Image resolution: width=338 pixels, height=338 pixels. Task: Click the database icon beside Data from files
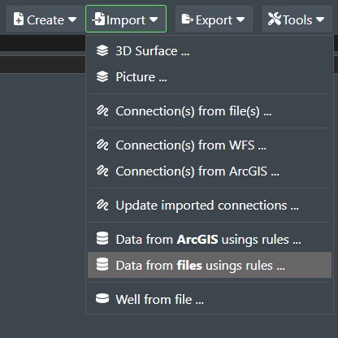[102, 265]
